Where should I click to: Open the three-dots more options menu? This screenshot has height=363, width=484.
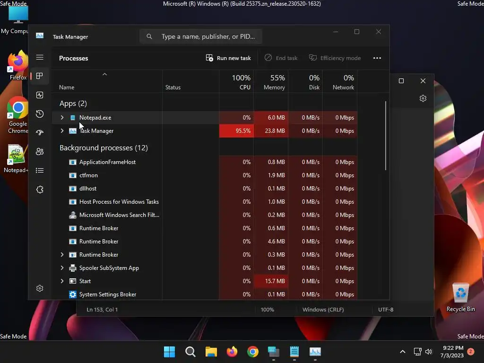[377, 58]
